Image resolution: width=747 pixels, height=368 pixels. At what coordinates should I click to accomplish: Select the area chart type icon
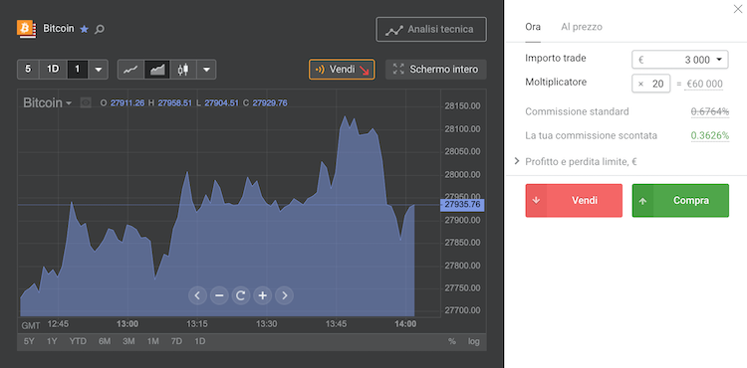click(x=157, y=70)
